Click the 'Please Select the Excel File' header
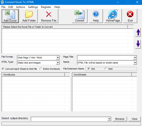 coord(65,27)
